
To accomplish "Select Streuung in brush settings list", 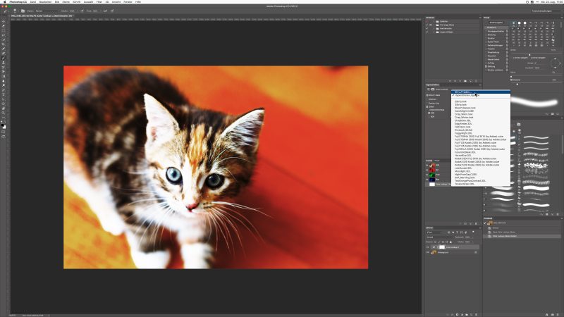I will tap(491, 35).
